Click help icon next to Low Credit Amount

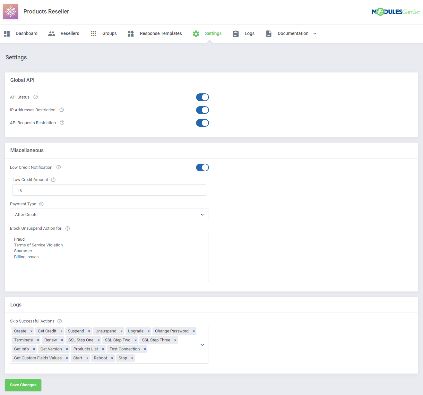(x=53, y=180)
